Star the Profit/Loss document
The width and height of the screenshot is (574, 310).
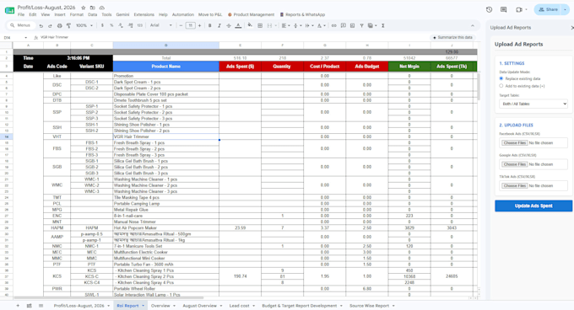[83, 8]
